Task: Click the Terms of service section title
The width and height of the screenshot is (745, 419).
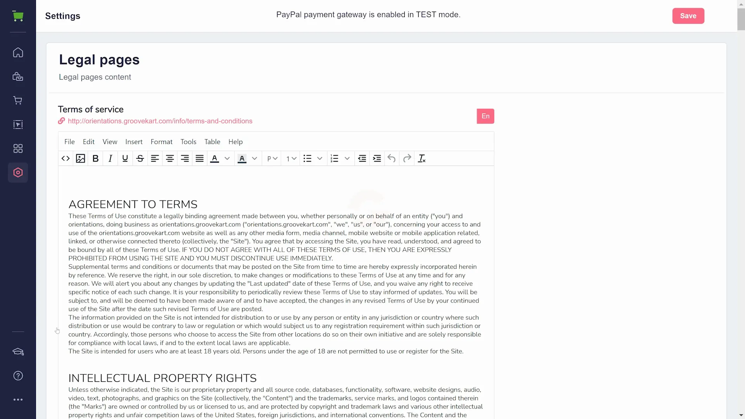Action: pos(90,109)
